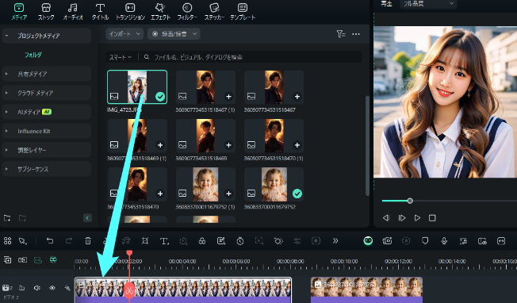Expand AIメディア in sidebar

(x=47, y=112)
